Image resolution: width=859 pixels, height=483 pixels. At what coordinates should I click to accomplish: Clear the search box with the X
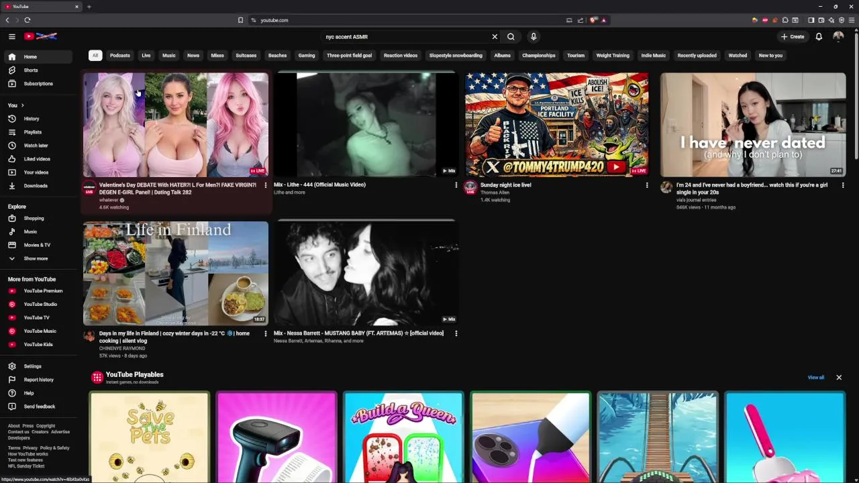[x=495, y=37]
